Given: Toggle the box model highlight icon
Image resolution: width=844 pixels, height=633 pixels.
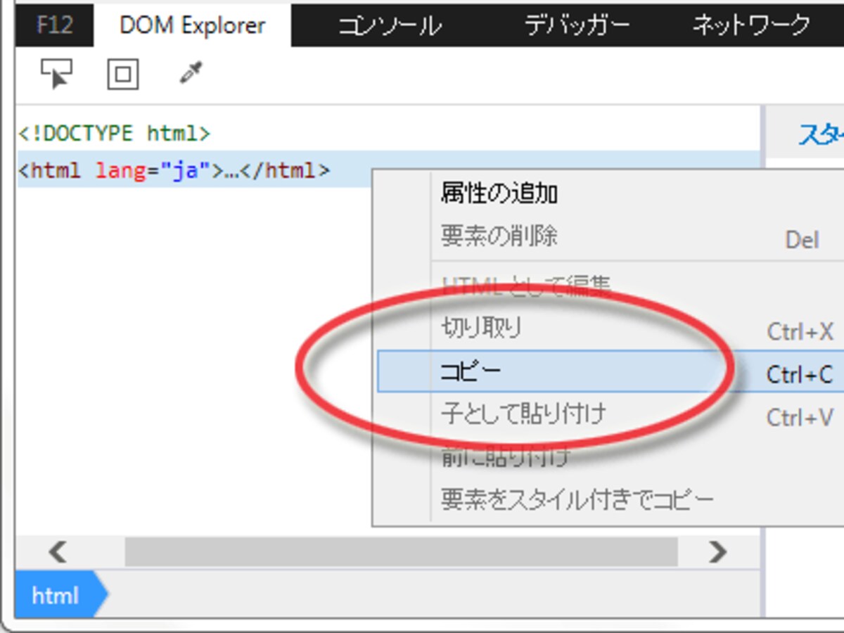Looking at the screenshot, I should click(x=123, y=75).
